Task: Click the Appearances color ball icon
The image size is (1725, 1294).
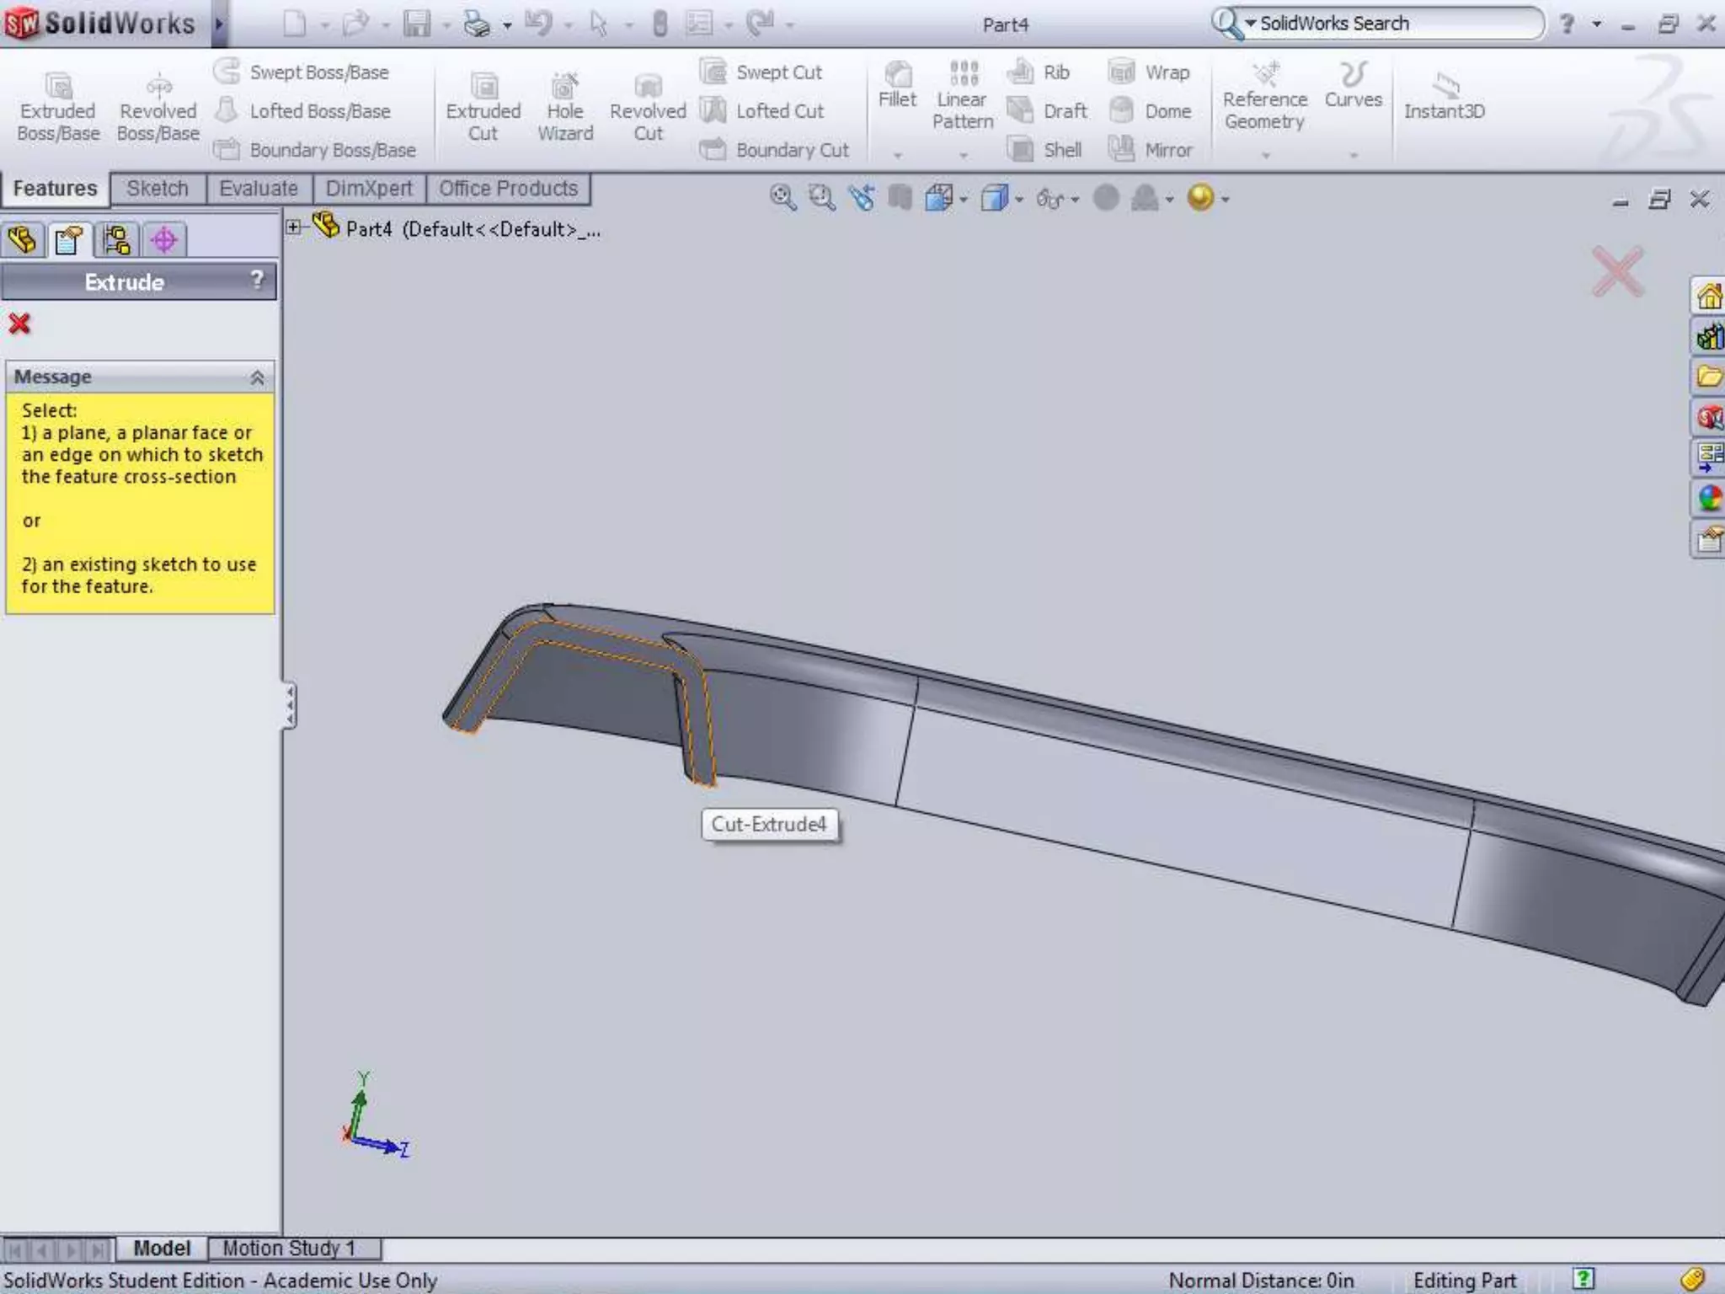Action: point(1710,499)
